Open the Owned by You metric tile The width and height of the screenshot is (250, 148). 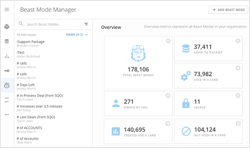tap(138, 104)
